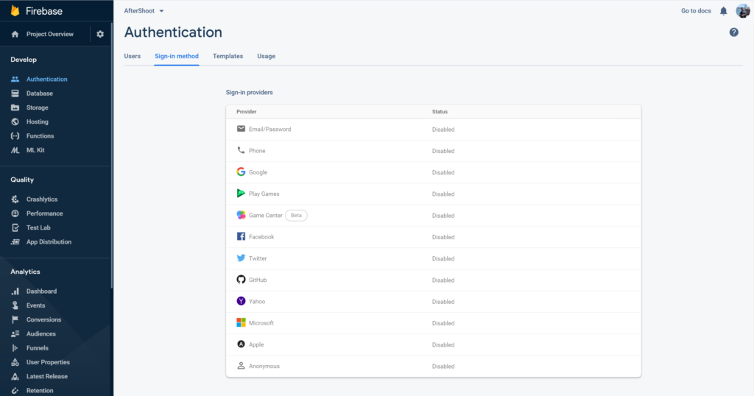Screen dimensions: 754x396
Task: Click the Dashboard bar chart icon
Action: coord(15,291)
